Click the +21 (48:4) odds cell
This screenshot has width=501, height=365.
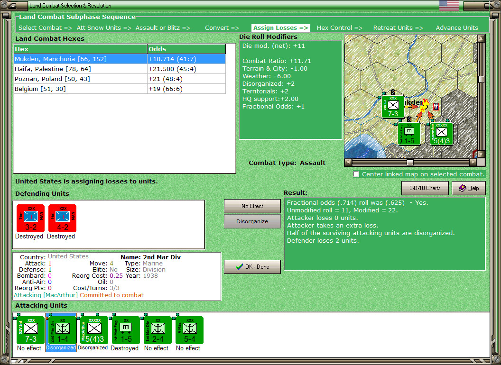[x=186, y=79]
